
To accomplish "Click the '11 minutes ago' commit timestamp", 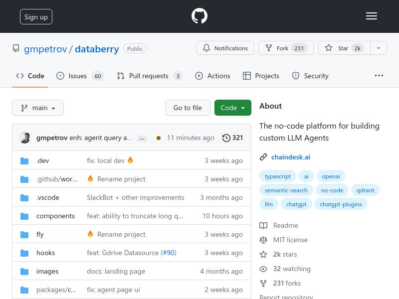I will pyautogui.click(x=191, y=138).
